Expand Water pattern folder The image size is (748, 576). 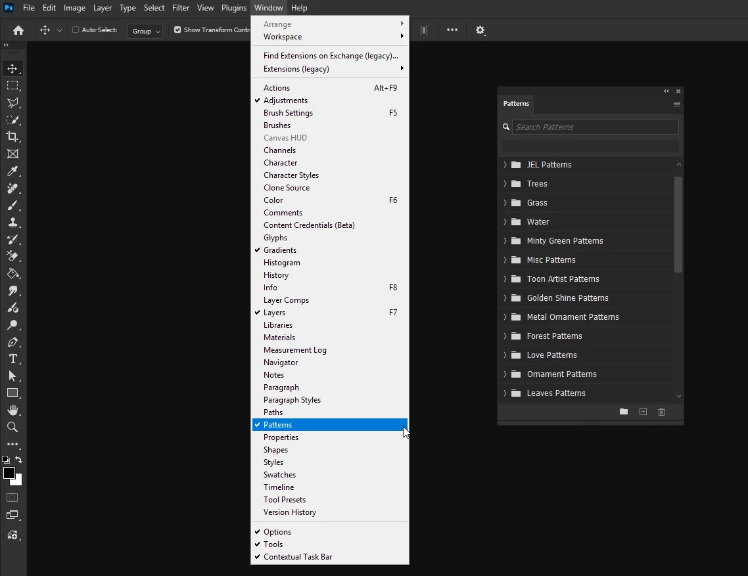pyautogui.click(x=505, y=222)
